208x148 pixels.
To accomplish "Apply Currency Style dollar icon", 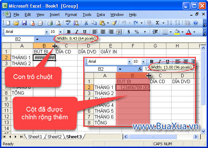I will coord(129,32).
